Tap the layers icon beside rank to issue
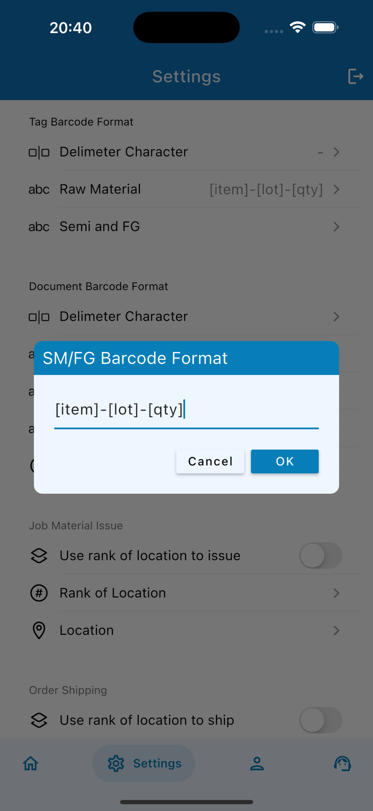Image resolution: width=373 pixels, height=811 pixels. [x=39, y=555]
